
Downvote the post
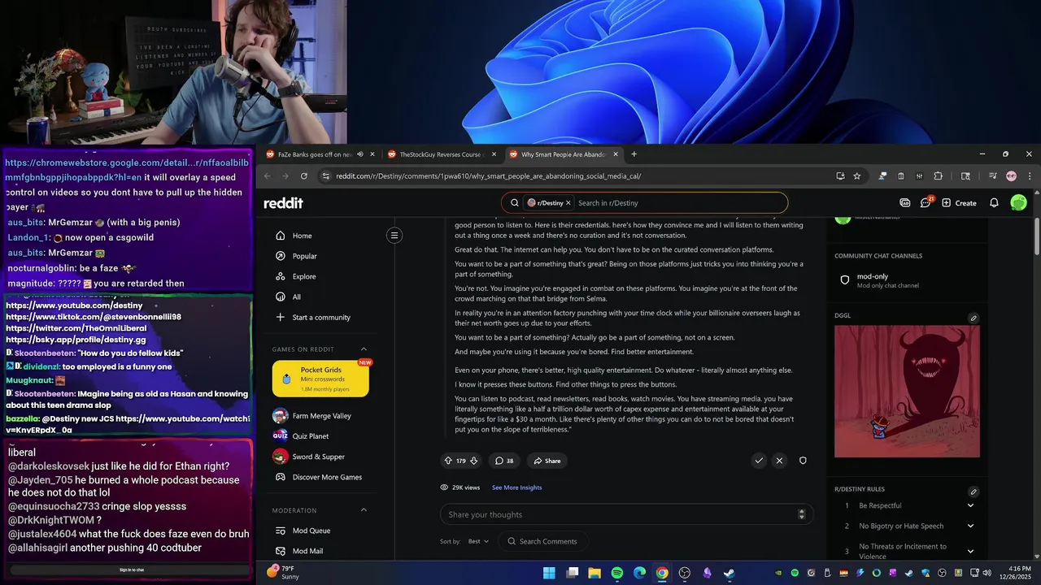(x=473, y=461)
